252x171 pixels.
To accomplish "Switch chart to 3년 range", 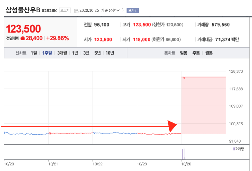I will (86, 53).
